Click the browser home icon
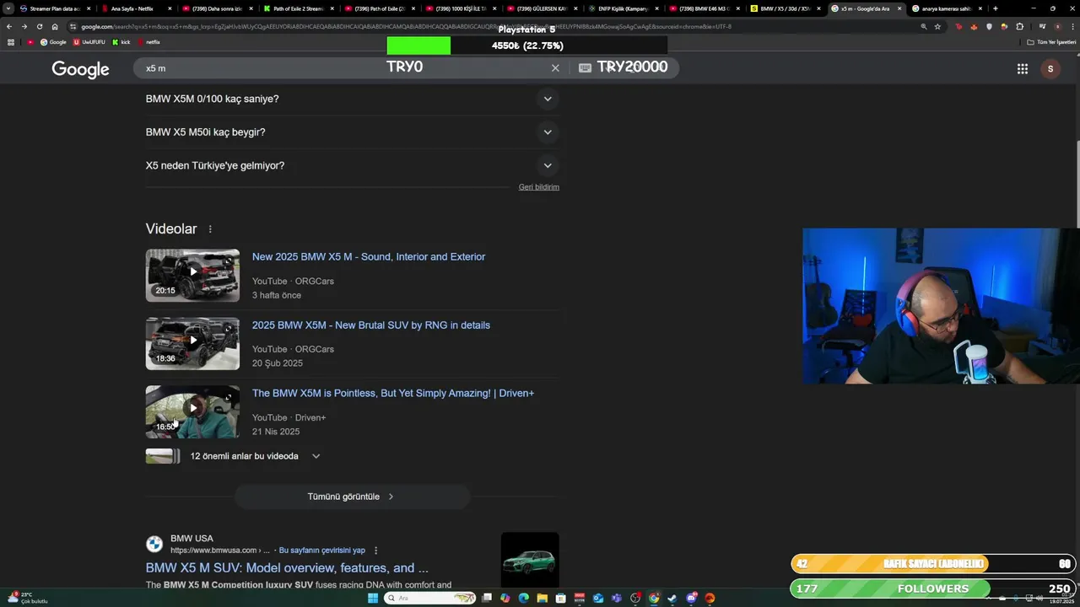The height and width of the screenshot is (607, 1080). point(55,26)
